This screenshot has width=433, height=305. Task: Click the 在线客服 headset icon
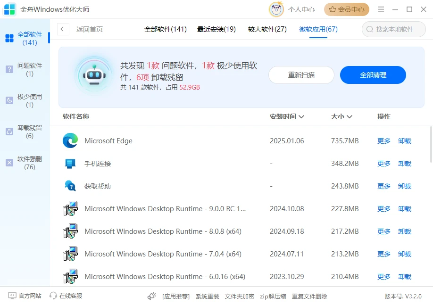[x=53, y=296]
